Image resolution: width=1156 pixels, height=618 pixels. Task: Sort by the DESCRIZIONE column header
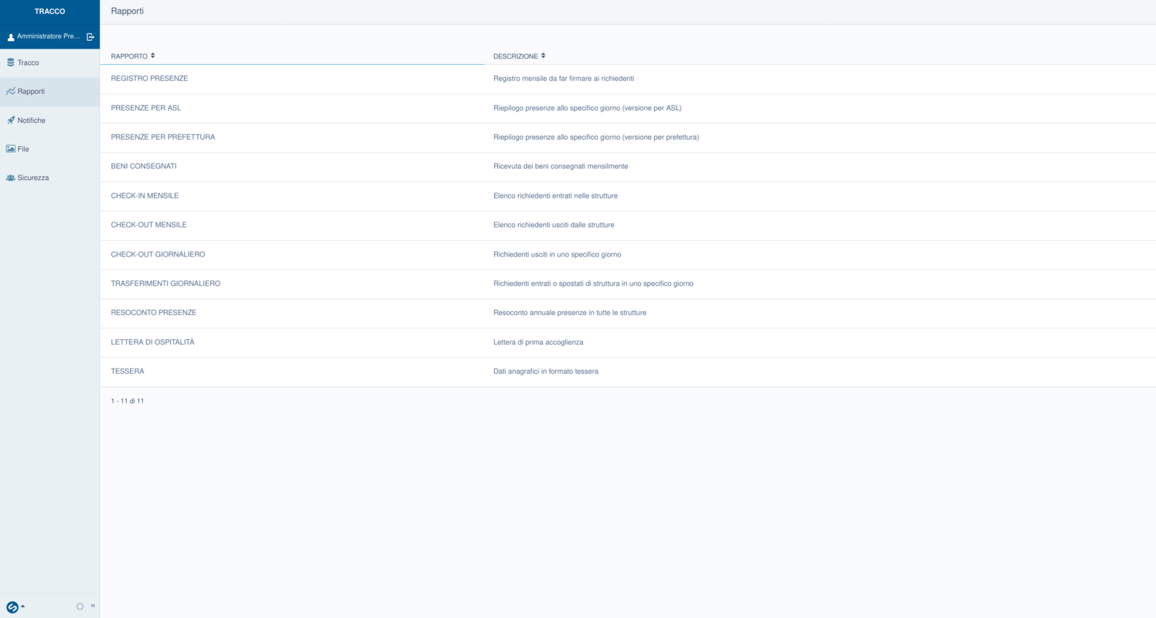tap(519, 56)
